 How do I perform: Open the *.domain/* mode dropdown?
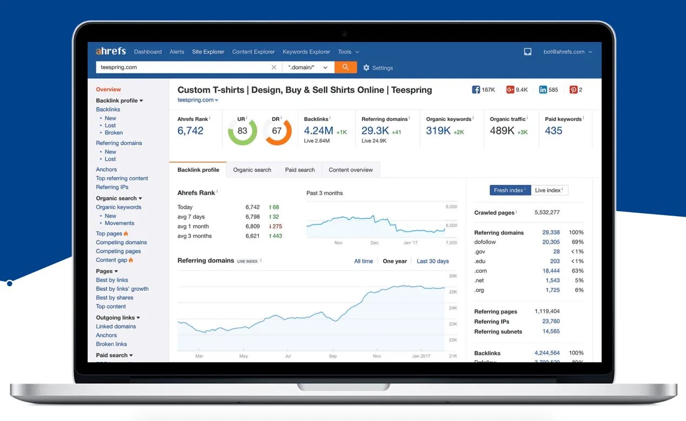[x=308, y=68]
